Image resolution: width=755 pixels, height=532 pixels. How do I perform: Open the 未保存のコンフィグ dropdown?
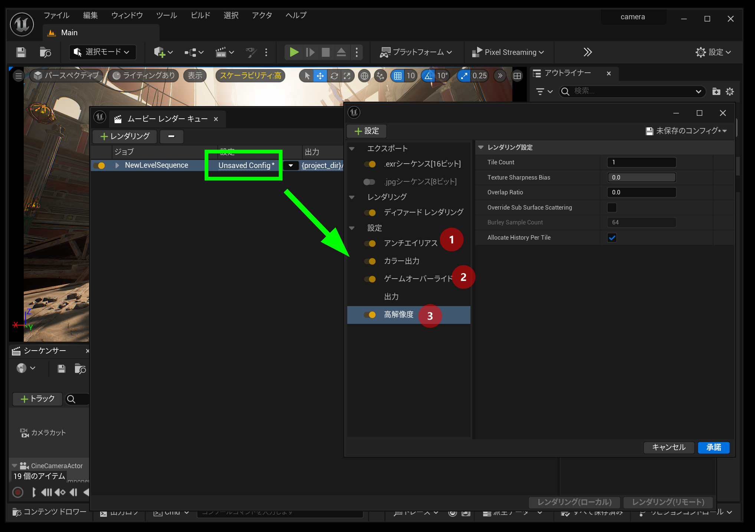(x=686, y=131)
